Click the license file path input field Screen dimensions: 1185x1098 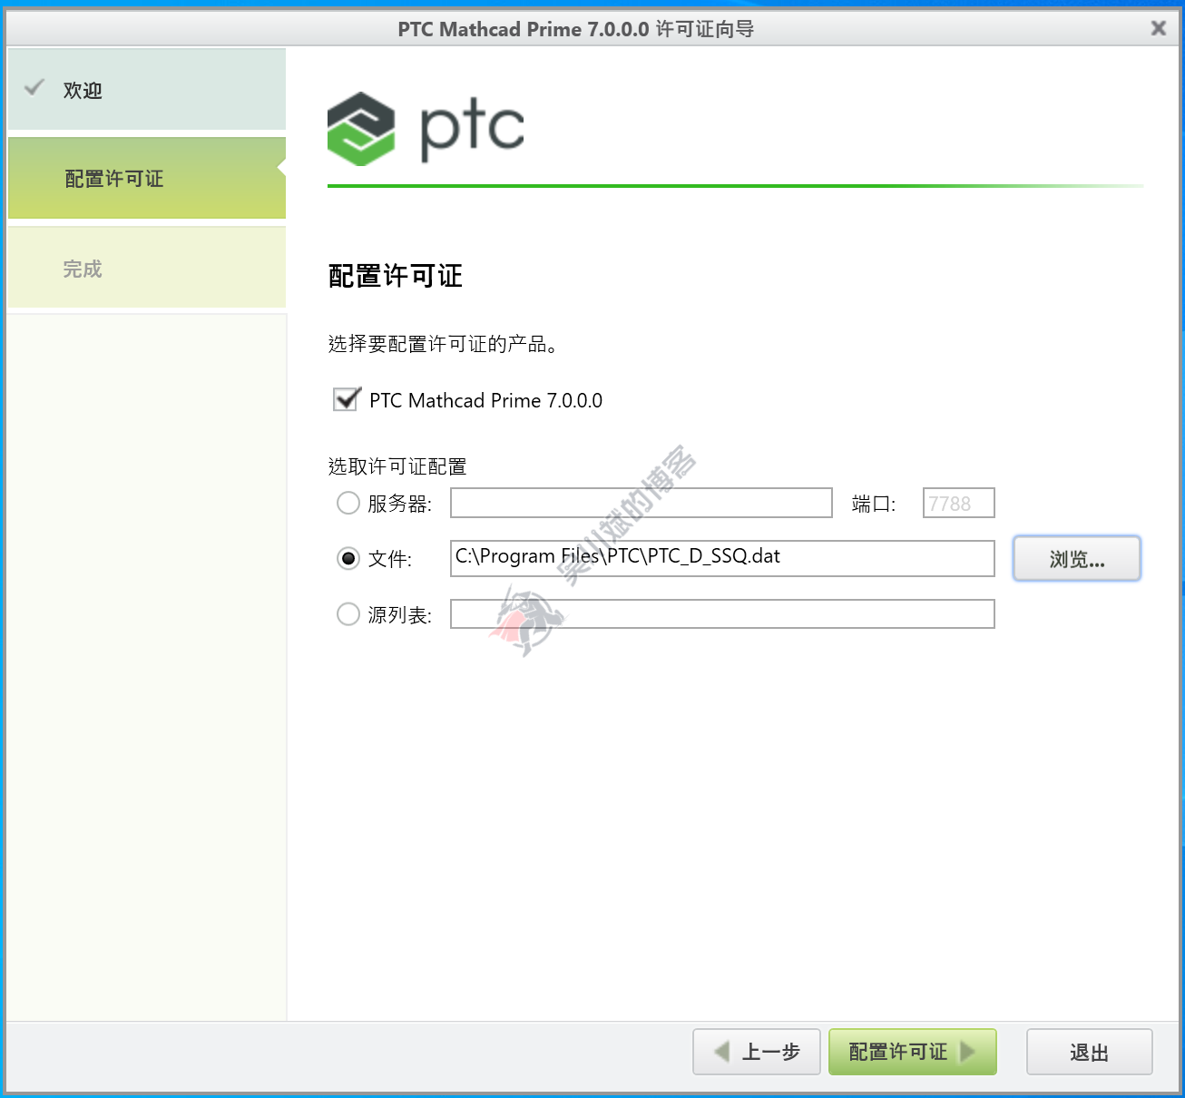click(722, 558)
